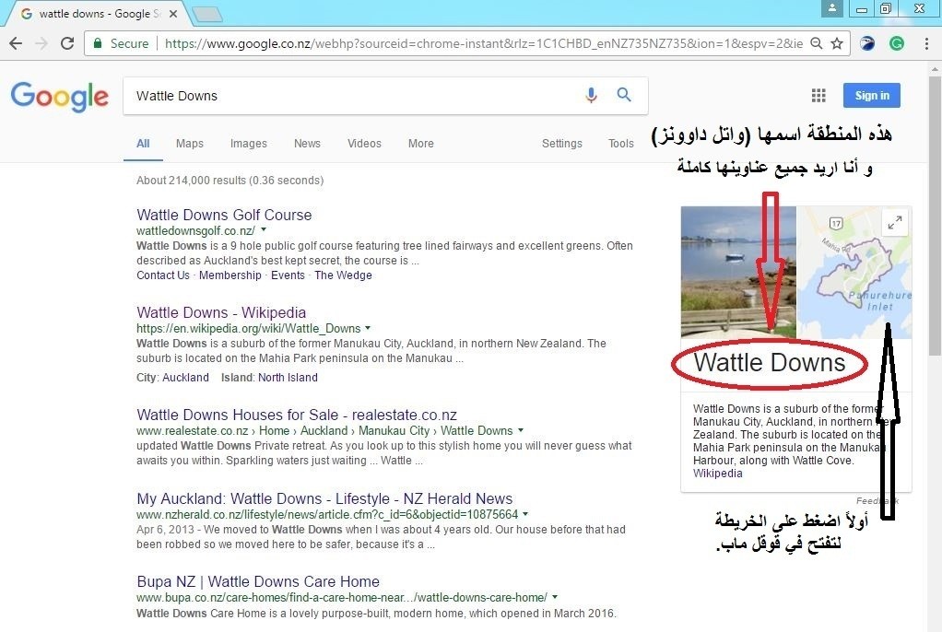
Task: Click the green Grammarly extension icon
Action: (x=896, y=43)
